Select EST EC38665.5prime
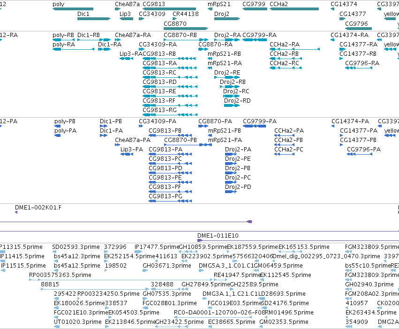Screen dimensions: 399x329 pyautogui.click(x=211, y=327)
